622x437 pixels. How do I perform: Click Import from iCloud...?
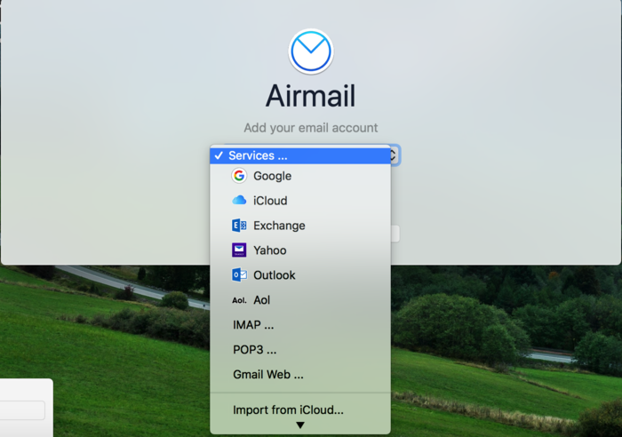pos(300,409)
